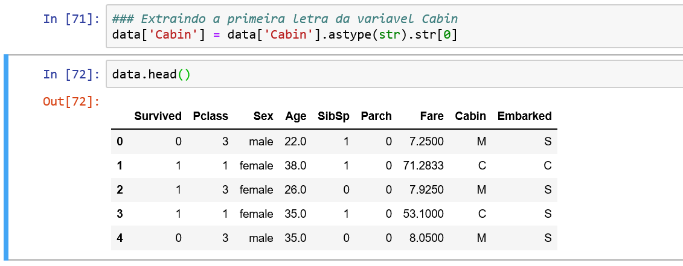The image size is (683, 266).
Task: Select the In [71] prompt label
Action: click(x=72, y=19)
